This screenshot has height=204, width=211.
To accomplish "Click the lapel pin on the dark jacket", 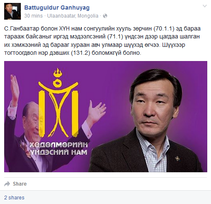I will [178, 158].
